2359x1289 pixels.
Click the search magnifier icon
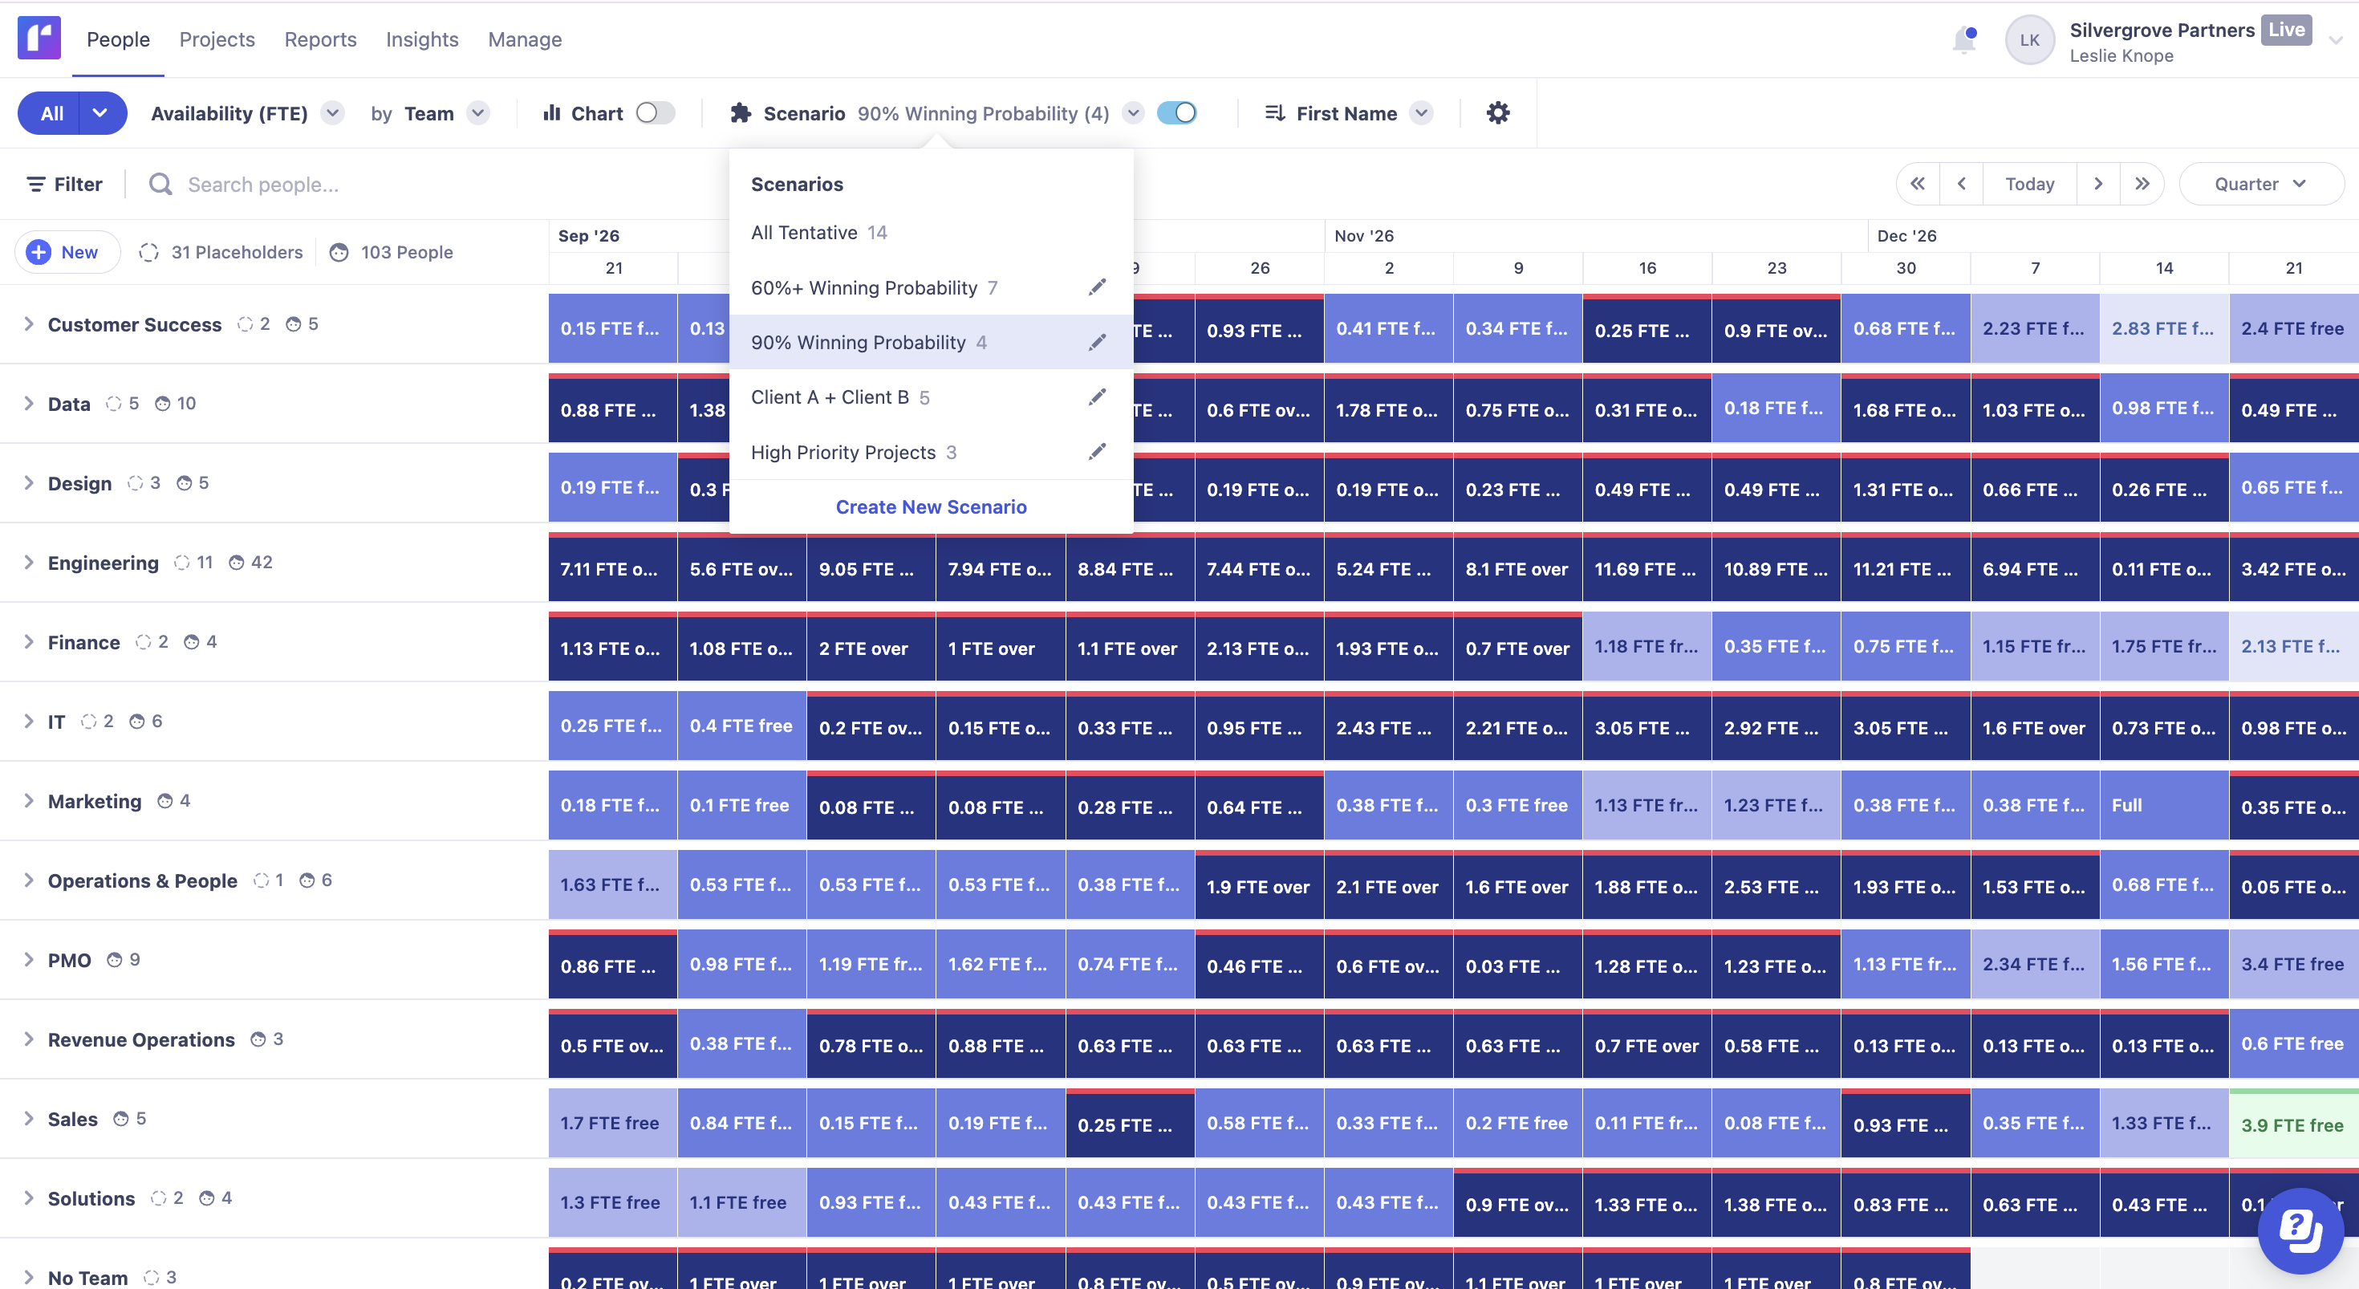tap(160, 184)
